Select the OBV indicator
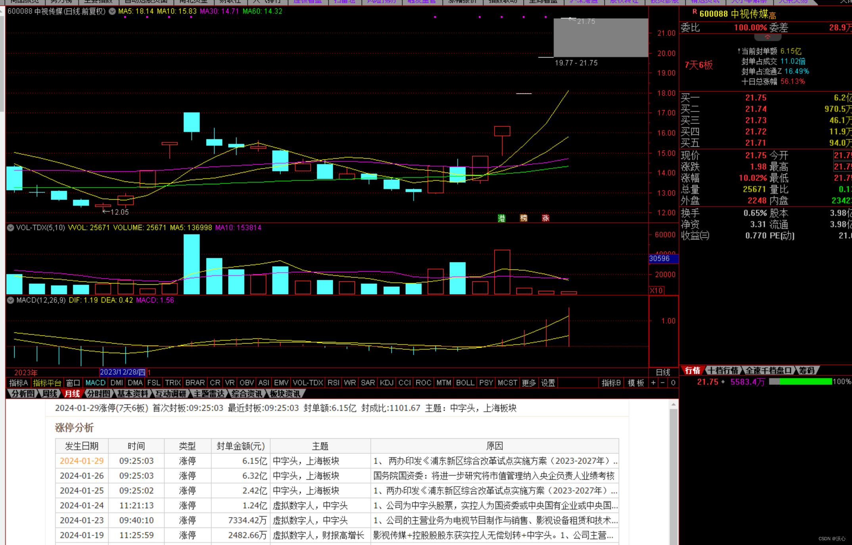The height and width of the screenshot is (545, 852). point(247,383)
